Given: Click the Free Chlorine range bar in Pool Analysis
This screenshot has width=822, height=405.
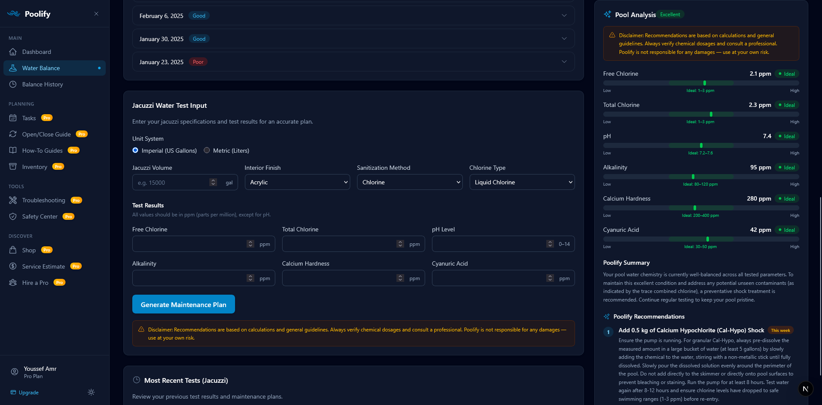Looking at the screenshot, I should point(701,83).
